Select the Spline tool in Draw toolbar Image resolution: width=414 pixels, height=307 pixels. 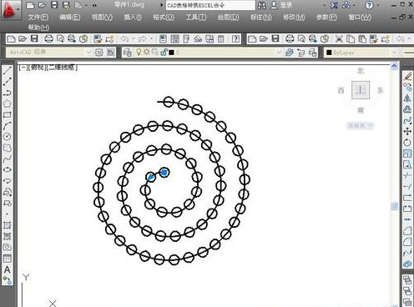click(8, 159)
